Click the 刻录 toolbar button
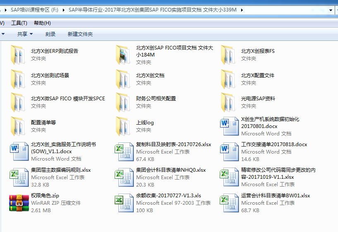 tap(50, 34)
